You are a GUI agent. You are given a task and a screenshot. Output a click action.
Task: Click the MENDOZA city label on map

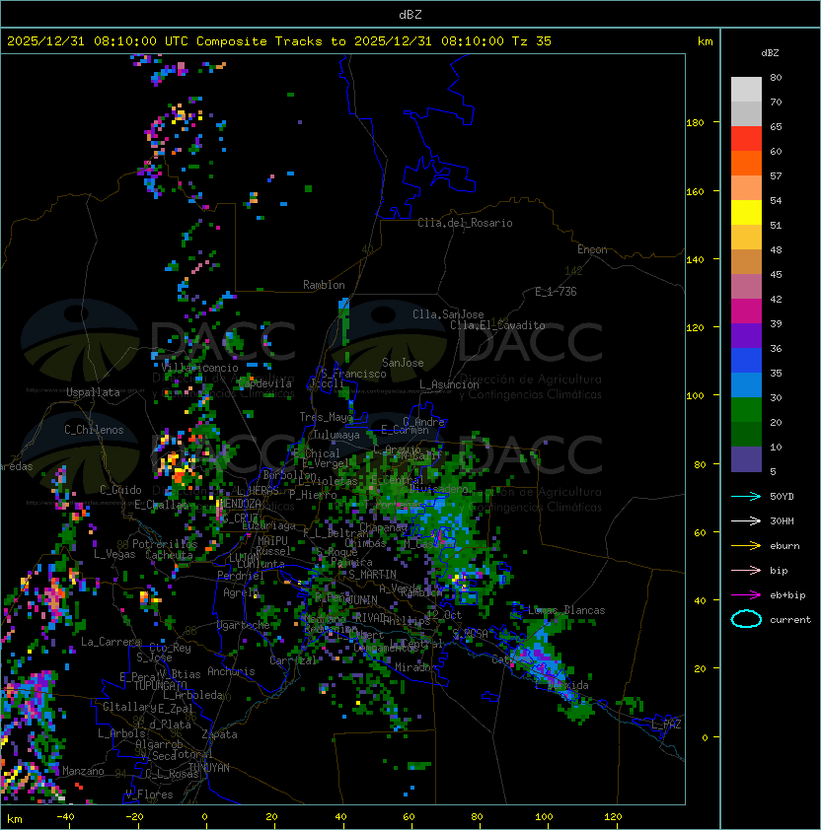tap(240, 503)
